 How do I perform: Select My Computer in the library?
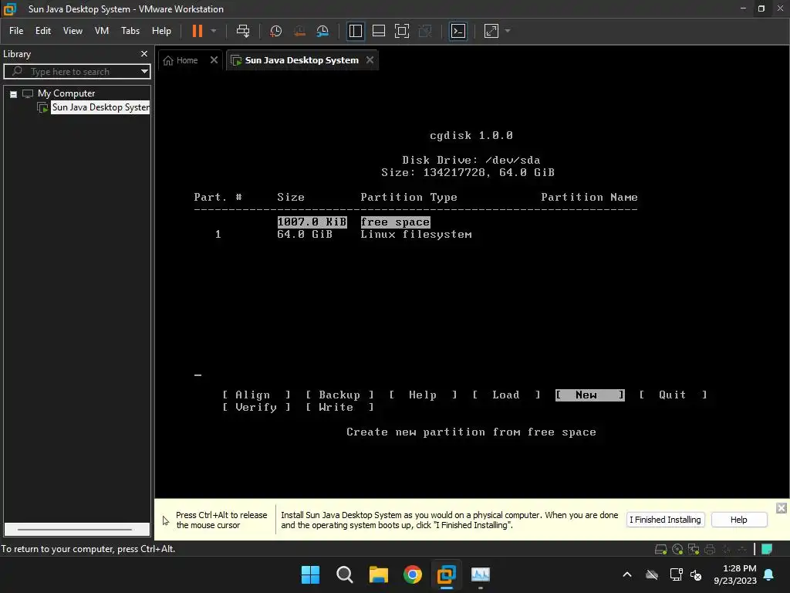pyautogui.click(x=66, y=93)
